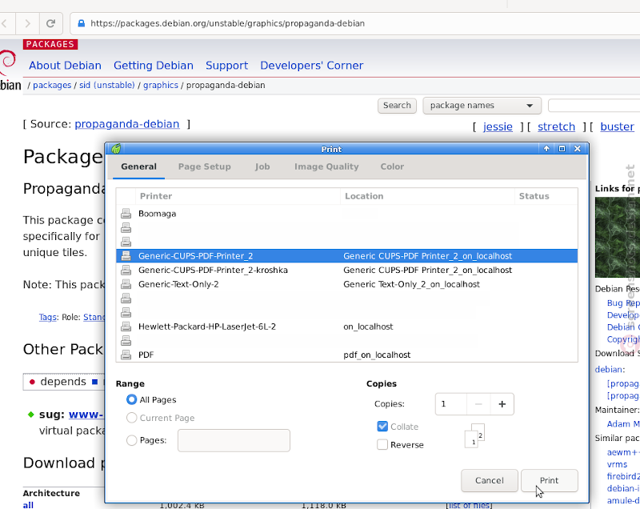Increase copies with the plus button
The image size is (640, 509).
tap(502, 404)
